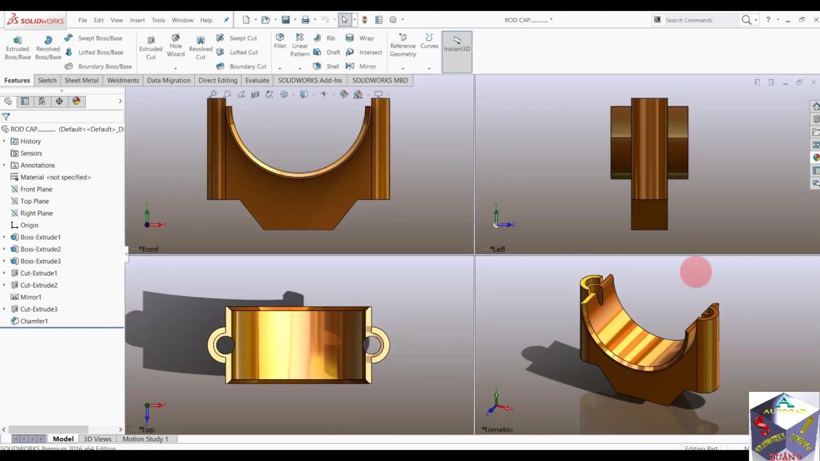This screenshot has height=461, width=820.
Task: Switch to the Sheet Metal tab
Action: click(x=81, y=81)
